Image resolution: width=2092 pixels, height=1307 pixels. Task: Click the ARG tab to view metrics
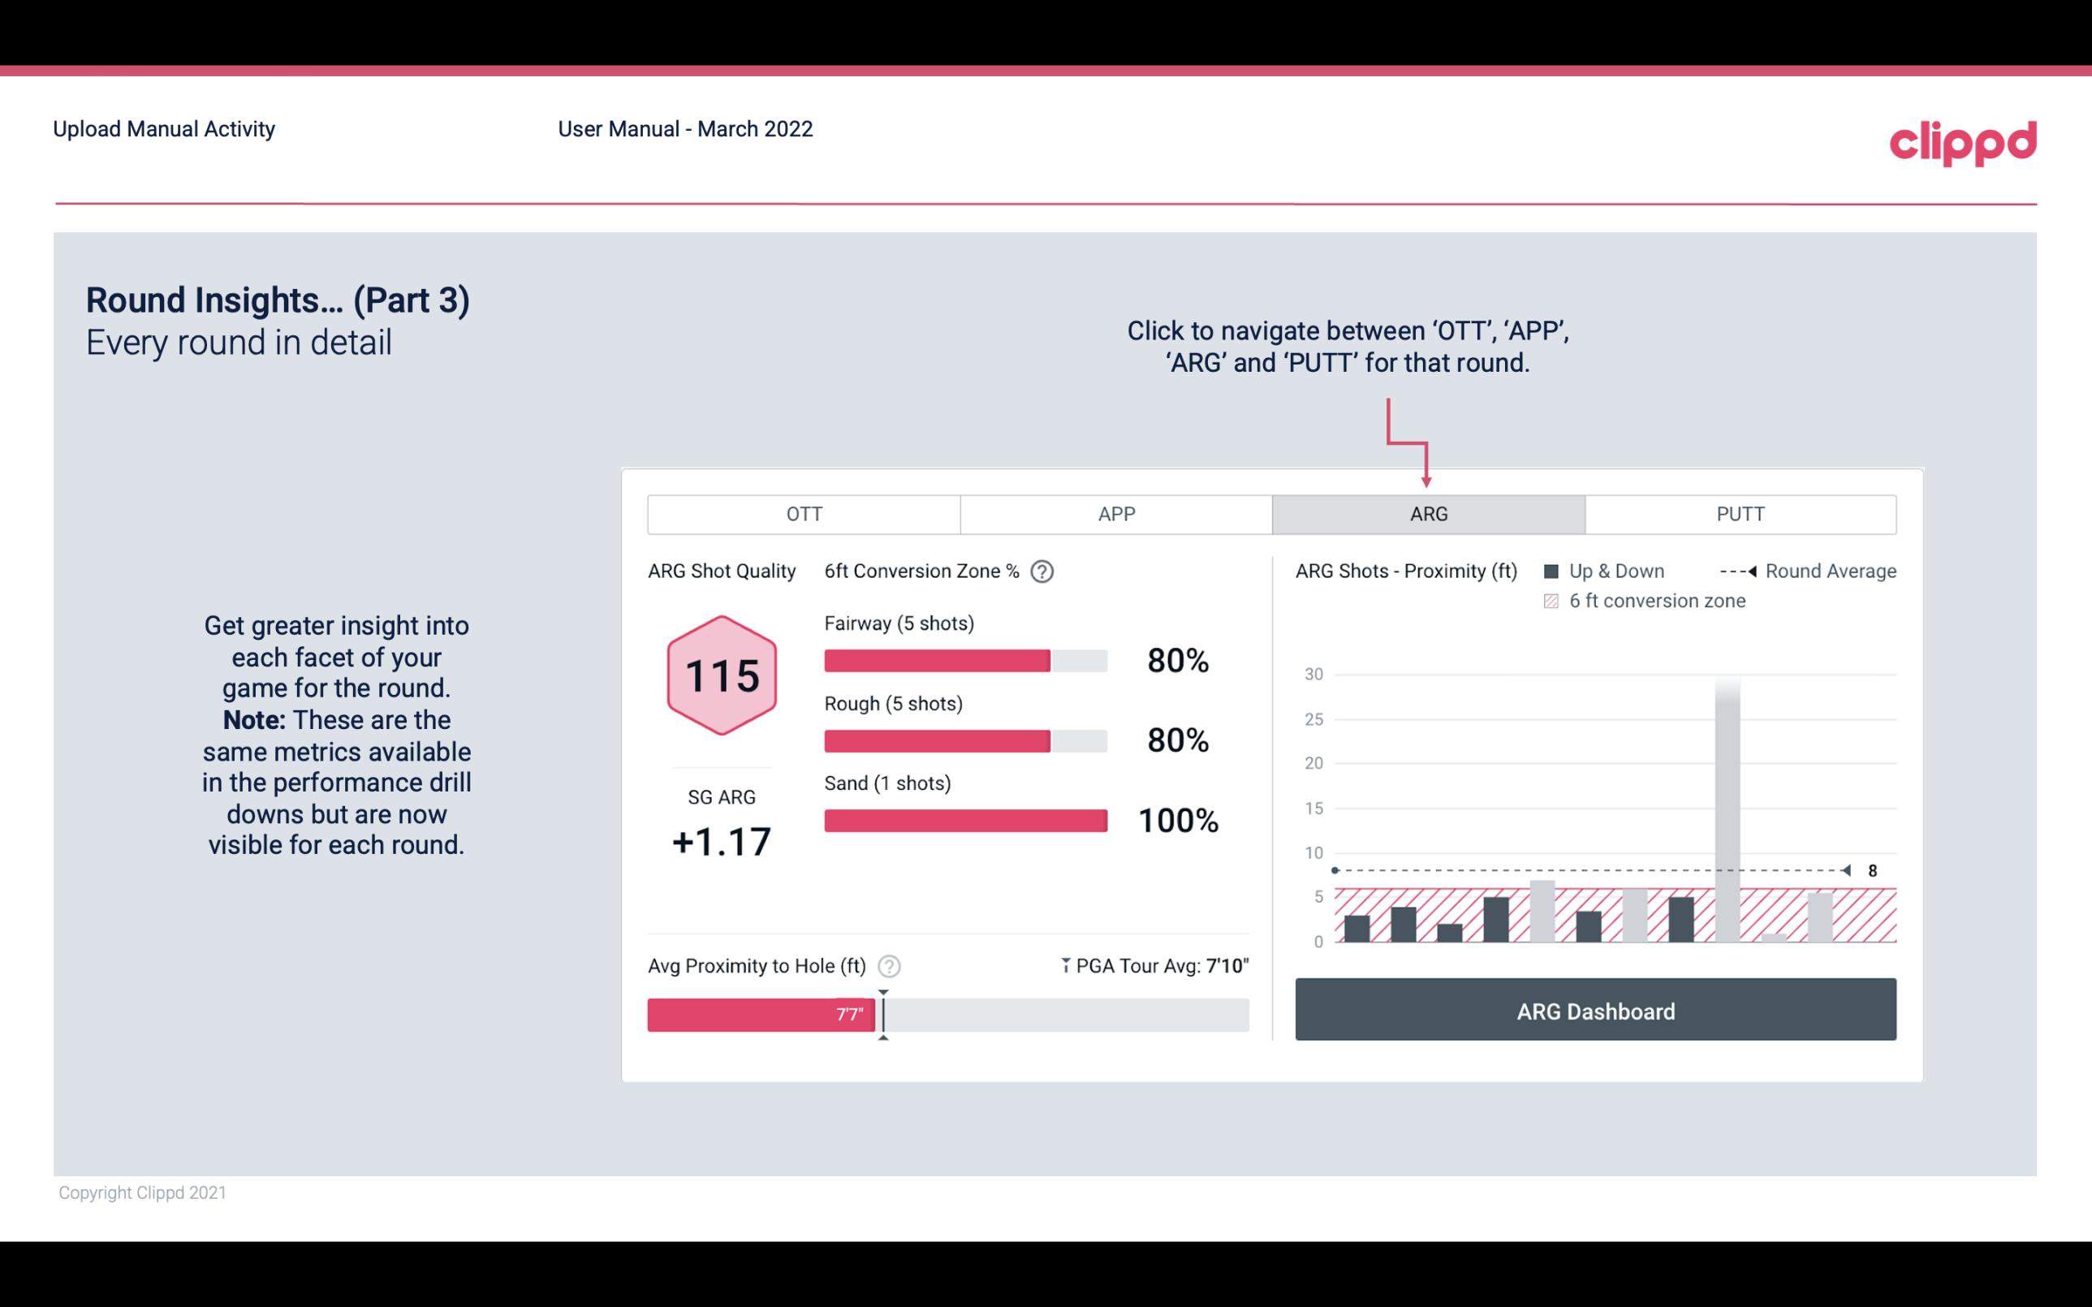(x=1428, y=515)
